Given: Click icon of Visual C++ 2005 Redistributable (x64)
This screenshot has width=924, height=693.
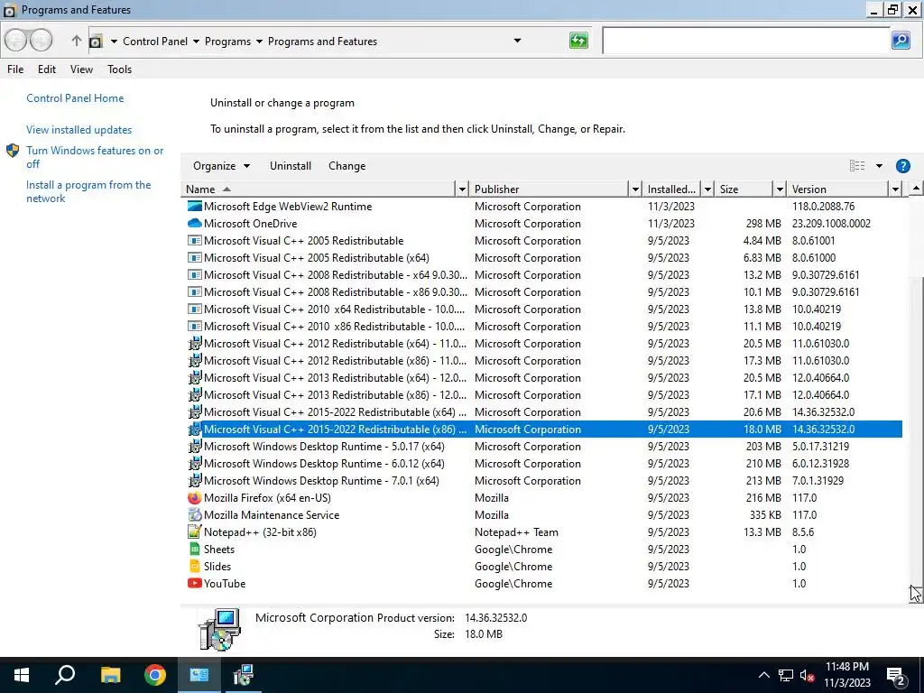Looking at the screenshot, I should 195,257.
